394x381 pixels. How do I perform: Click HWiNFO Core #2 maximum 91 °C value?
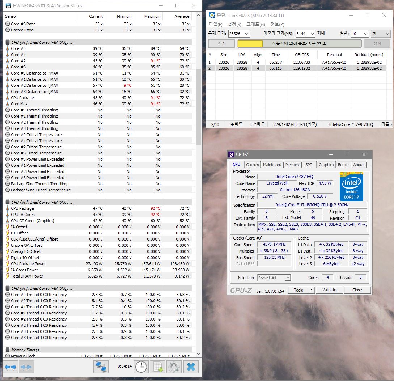pos(155,60)
